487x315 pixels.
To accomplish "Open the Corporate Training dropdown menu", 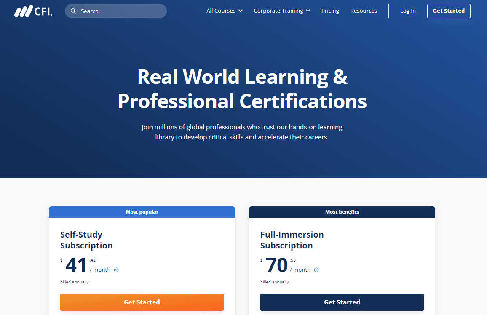I will (x=281, y=11).
